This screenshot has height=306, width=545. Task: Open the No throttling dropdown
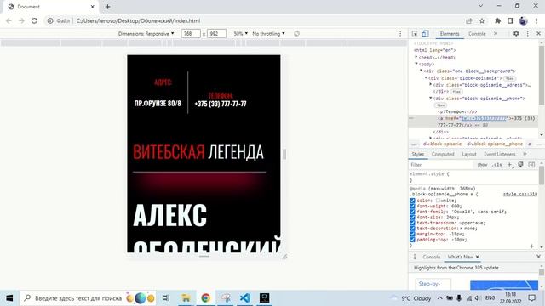coord(269,34)
